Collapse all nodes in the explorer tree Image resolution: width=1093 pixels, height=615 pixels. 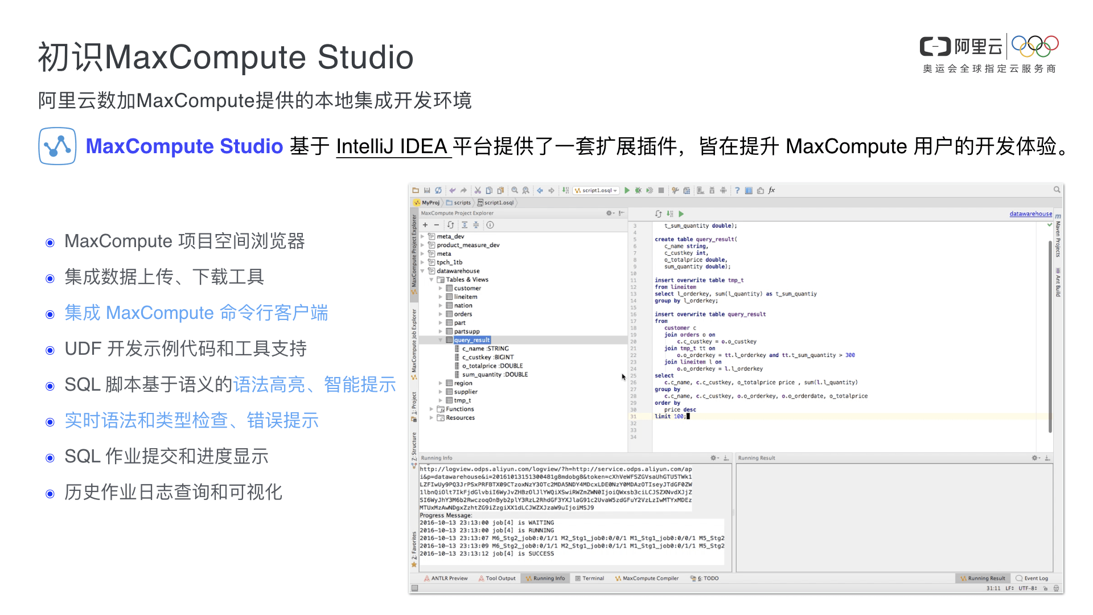pyautogui.click(x=476, y=225)
